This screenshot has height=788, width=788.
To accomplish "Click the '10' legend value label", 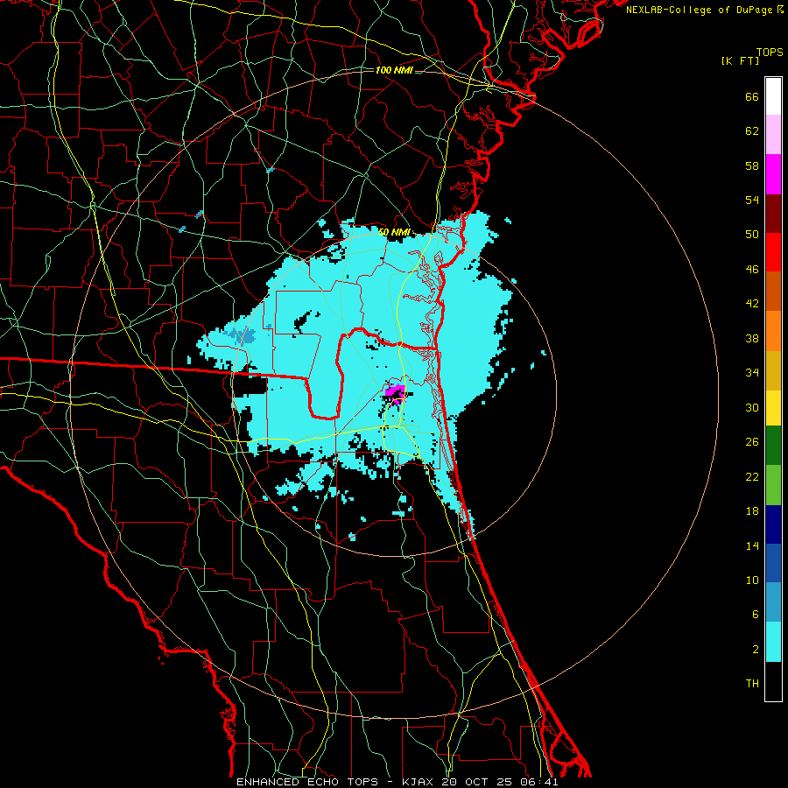I will coord(752,580).
